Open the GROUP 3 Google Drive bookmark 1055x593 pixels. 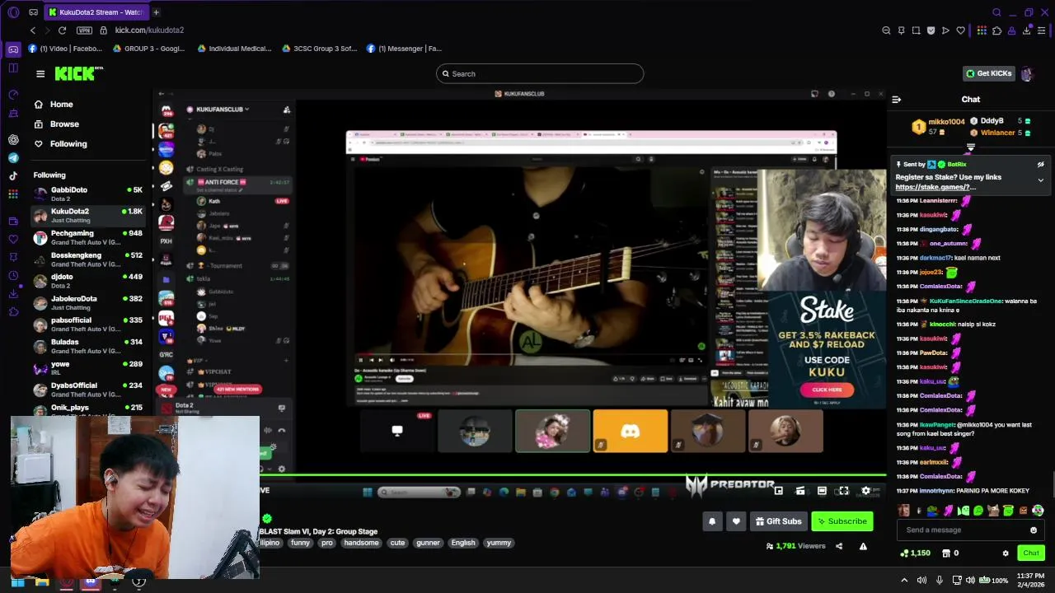tap(150, 49)
